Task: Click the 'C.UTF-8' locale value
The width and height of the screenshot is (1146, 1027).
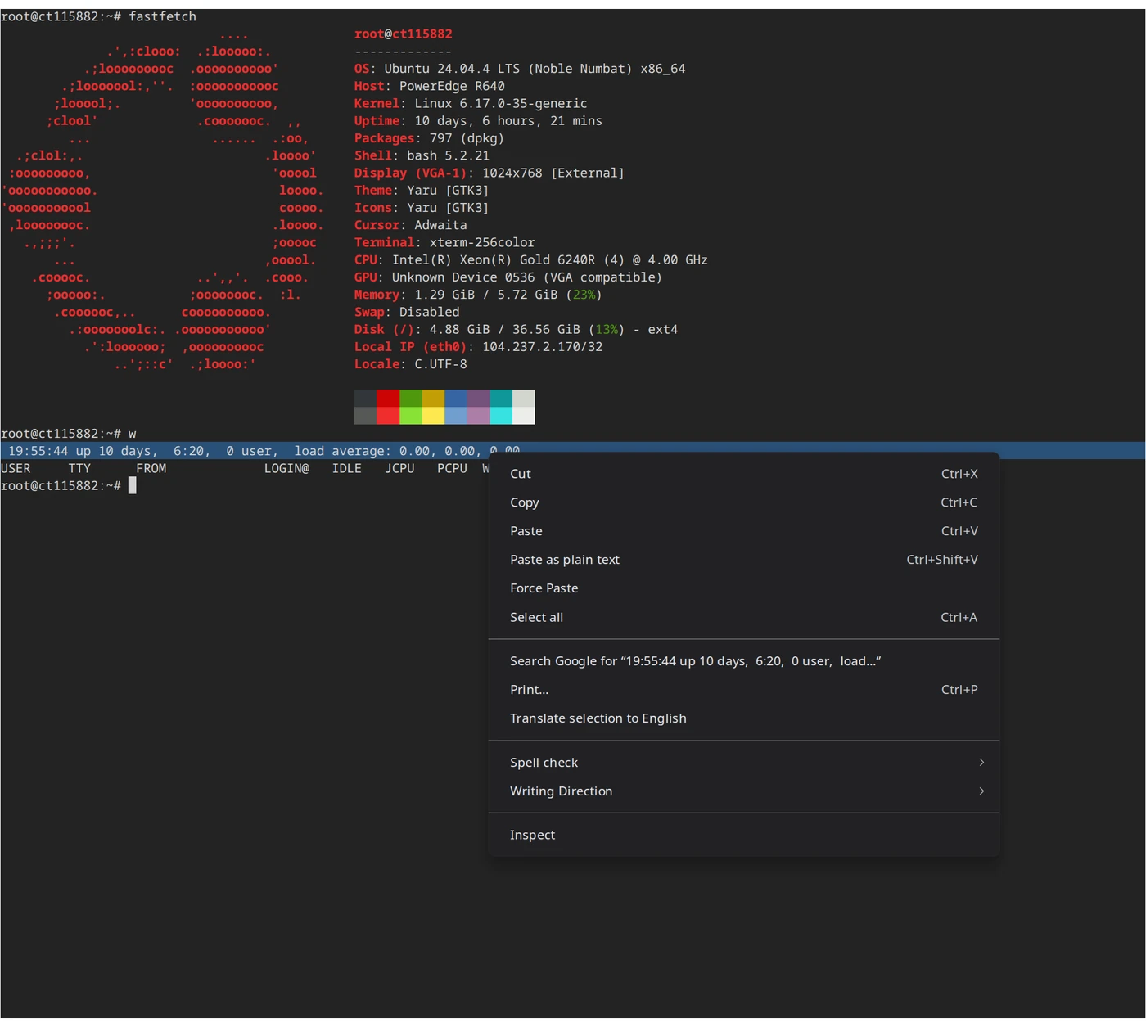Action: [x=440, y=364]
